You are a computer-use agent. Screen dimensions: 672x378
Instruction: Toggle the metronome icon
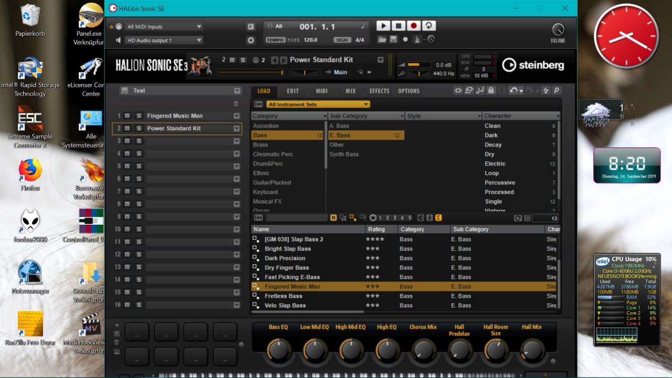click(x=417, y=39)
